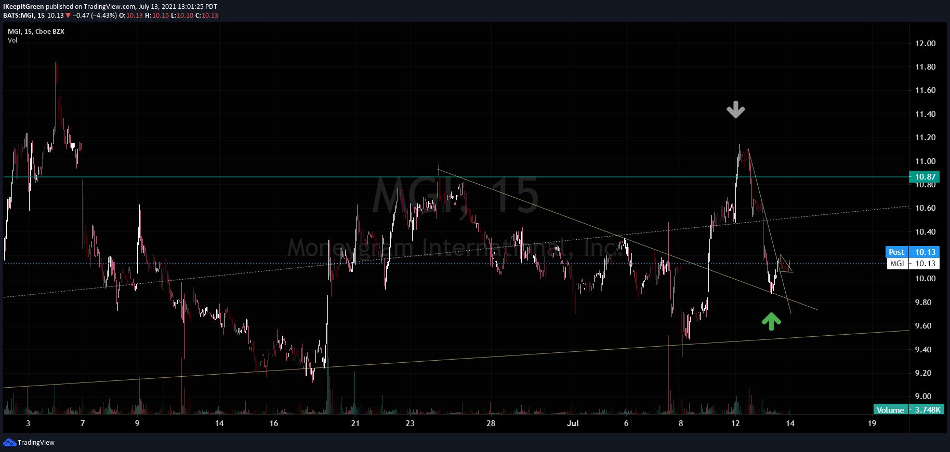Click the '23' date axis label
Viewport: 950px width, 452px height.
(410, 423)
